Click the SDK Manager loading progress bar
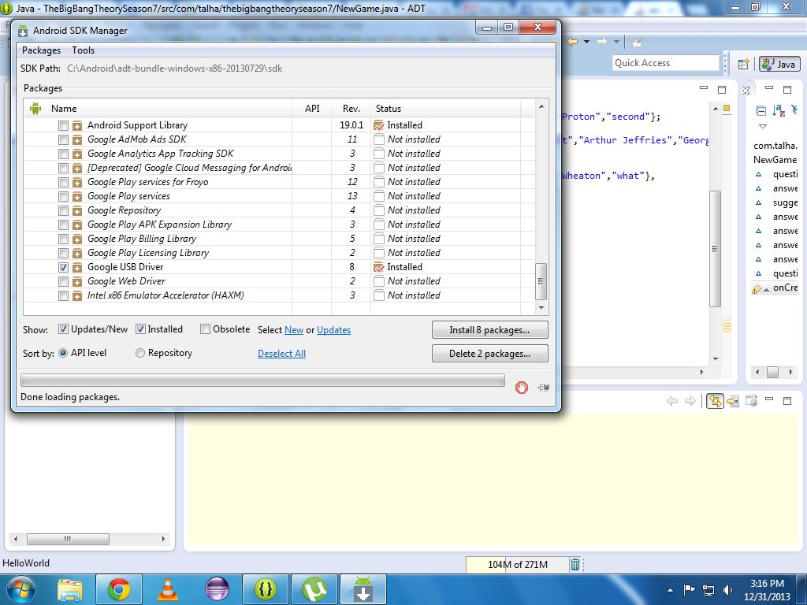 [x=262, y=380]
